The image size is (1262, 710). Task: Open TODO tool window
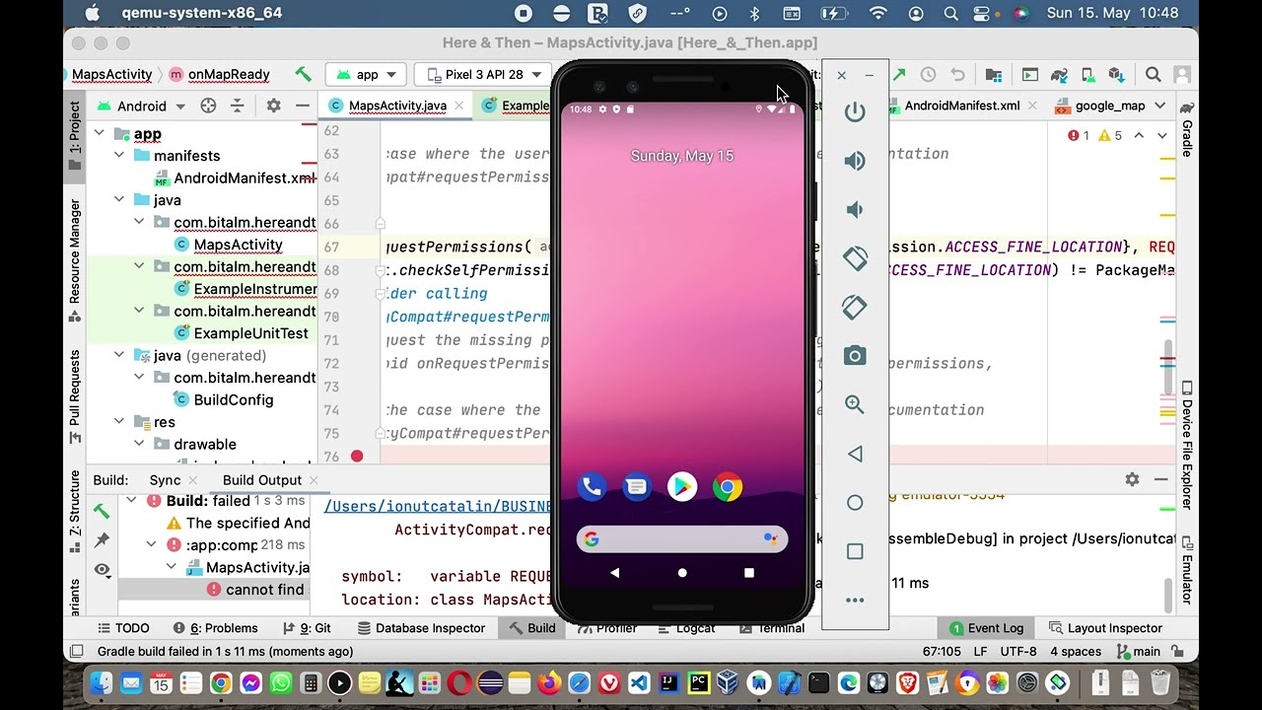coord(122,628)
